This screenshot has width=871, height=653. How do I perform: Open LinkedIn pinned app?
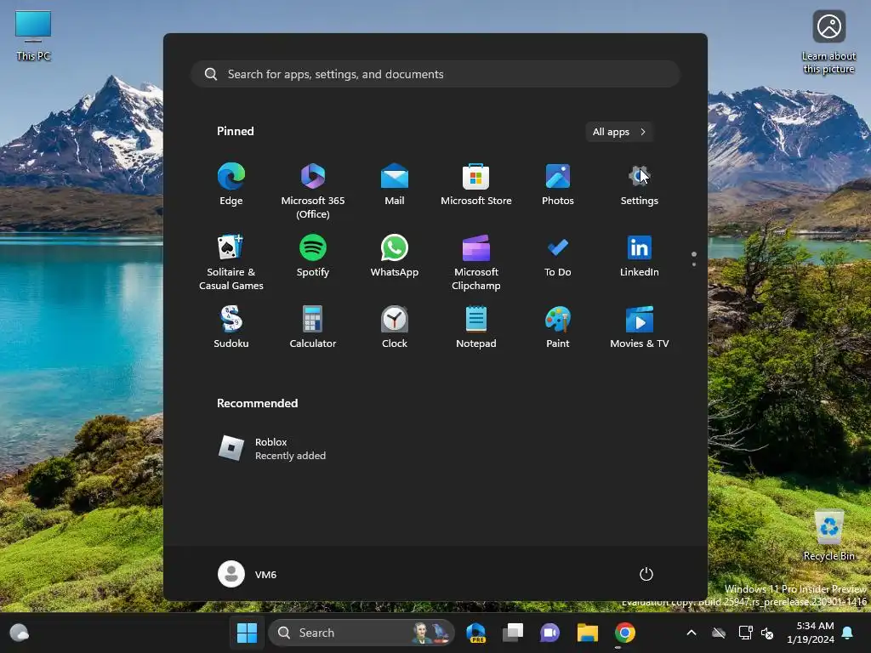click(640, 257)
